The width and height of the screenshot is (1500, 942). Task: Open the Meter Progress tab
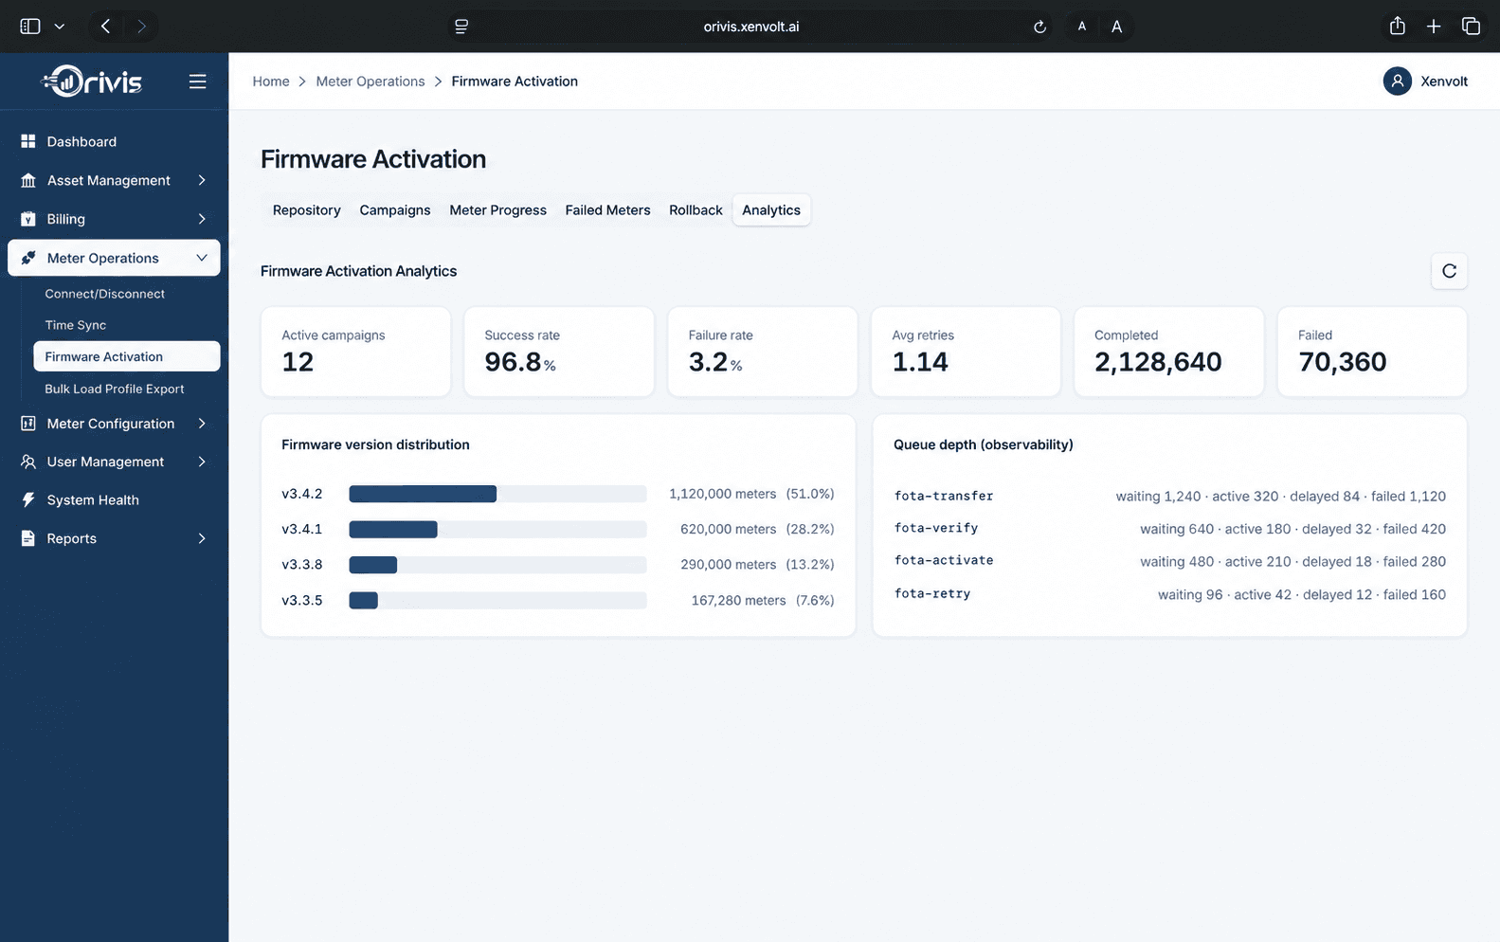tap(497, 210)
